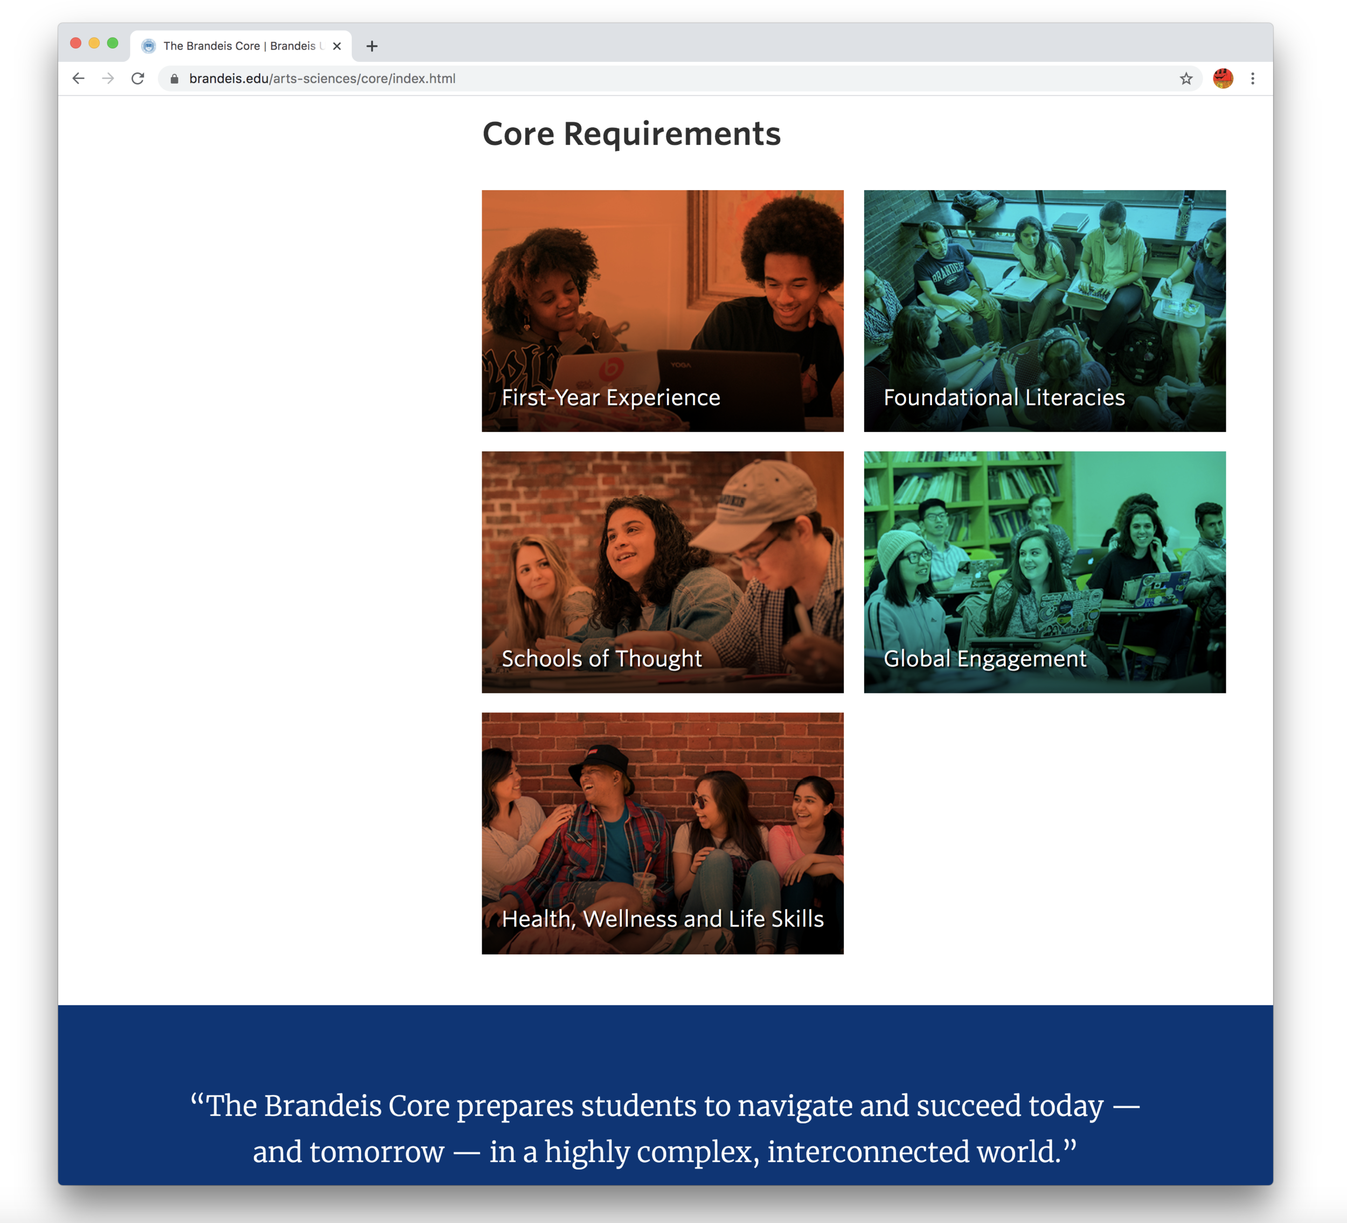1347x1223 pixels.
Task: Maximize the window with the green button
Action: point(113,44)
